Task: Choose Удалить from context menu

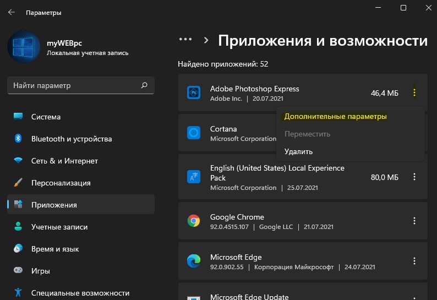Action: pos(298,152)
